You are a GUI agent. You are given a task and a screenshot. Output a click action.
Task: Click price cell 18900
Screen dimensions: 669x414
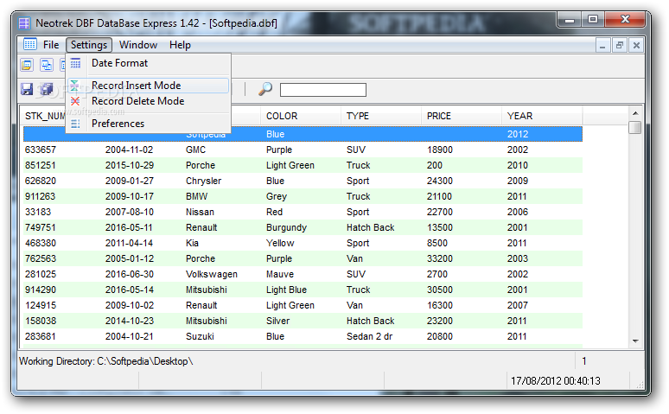click(439, 150)
